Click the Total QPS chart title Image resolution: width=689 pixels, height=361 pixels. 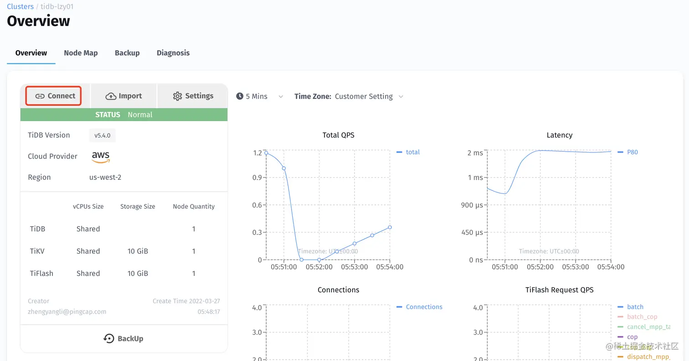[338, 135]
